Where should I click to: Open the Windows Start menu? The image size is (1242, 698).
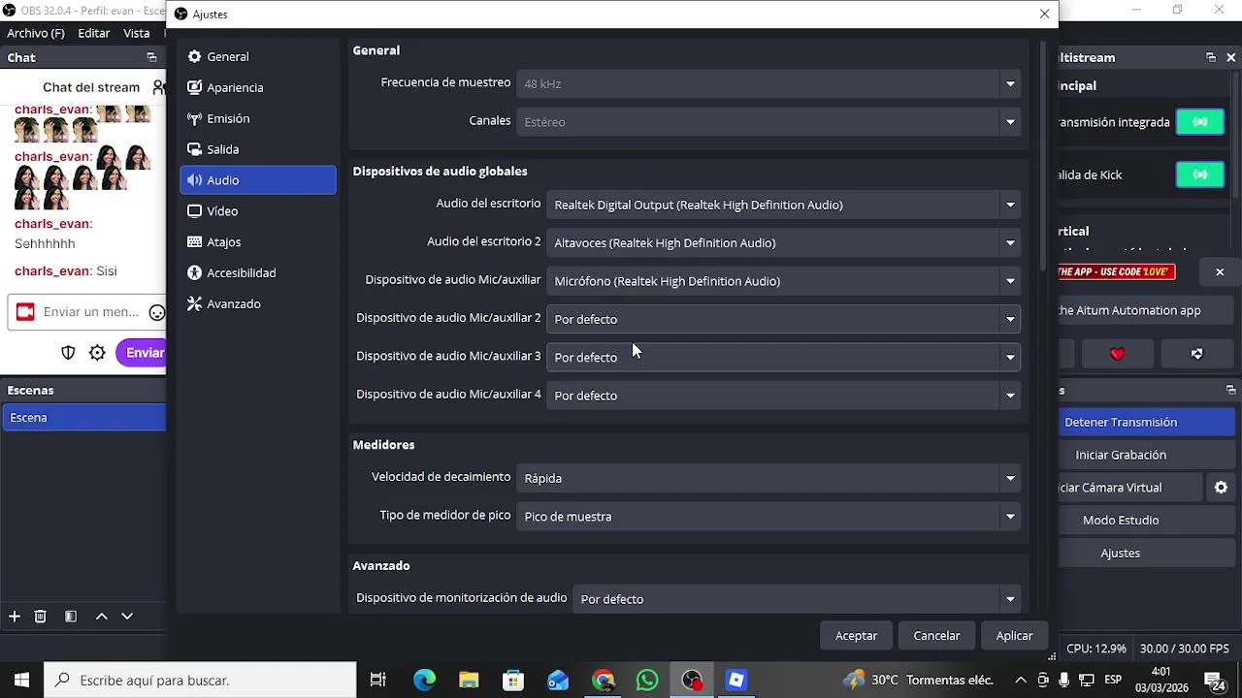(22, 680)
